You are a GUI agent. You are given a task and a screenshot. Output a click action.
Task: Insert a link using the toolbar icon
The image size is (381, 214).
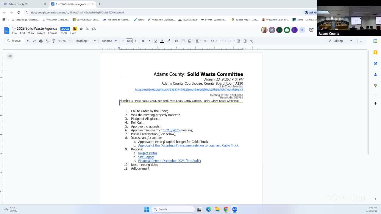177,41
